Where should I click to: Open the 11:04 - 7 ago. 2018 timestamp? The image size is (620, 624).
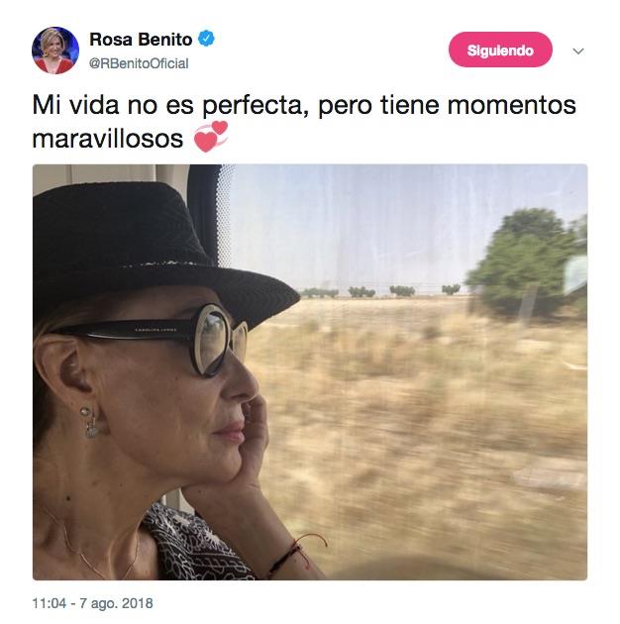[x=93, y=603]
